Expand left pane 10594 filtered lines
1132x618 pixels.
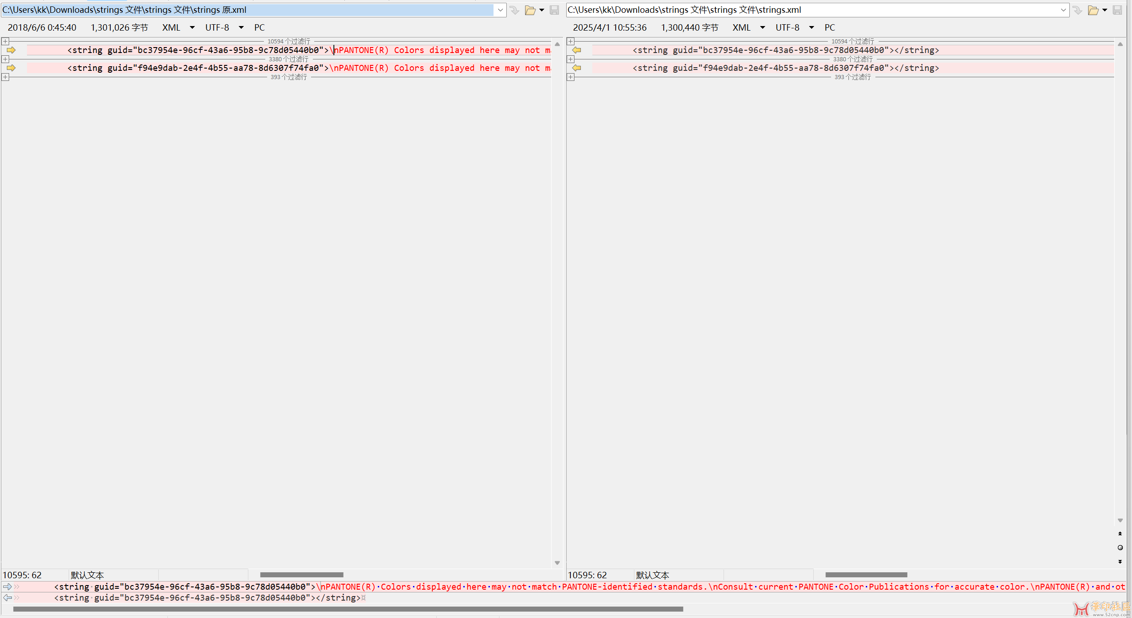[5, 42]
